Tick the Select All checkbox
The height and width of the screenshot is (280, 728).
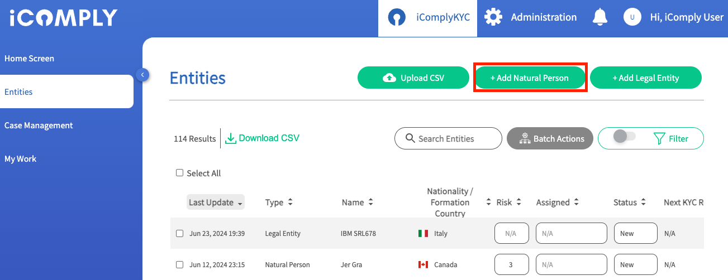point(179,173)
